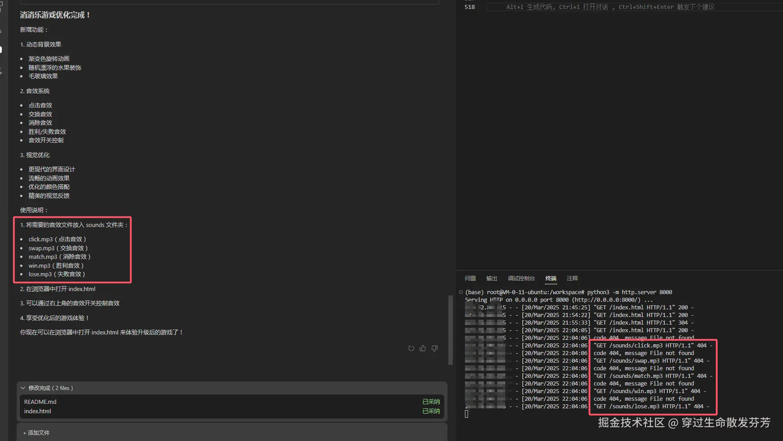
Task: Click editor line 518 hint text
Action: (x=610, y=7)
